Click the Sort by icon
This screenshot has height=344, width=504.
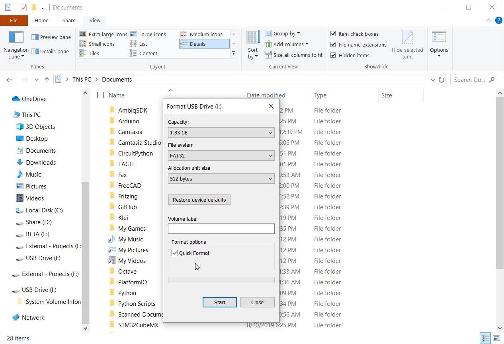coord(253,38)
